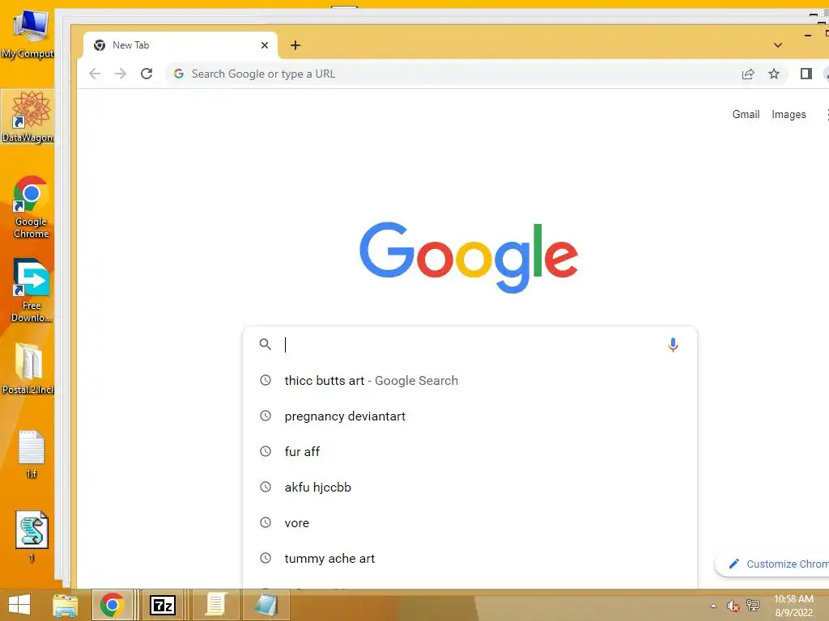Start voice search with the microphone icon
This screenshot has height=621, width=829.
pos(673,344)
